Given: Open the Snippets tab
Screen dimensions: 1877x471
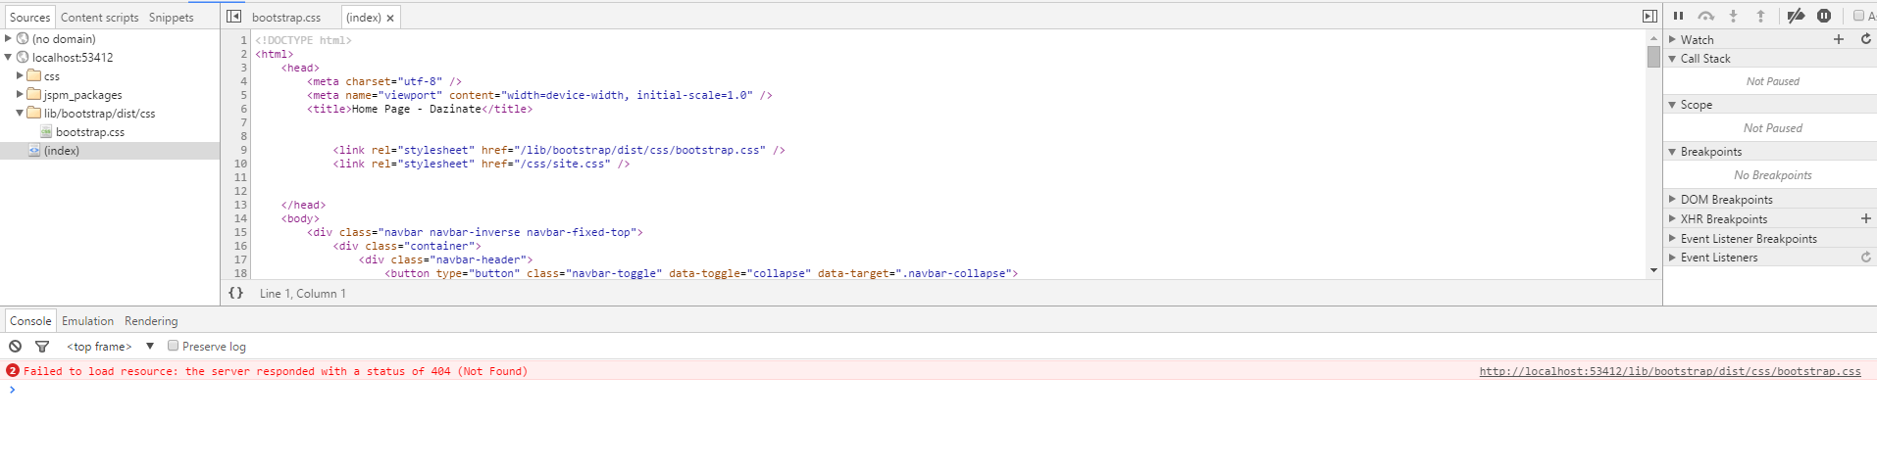Looking at the screenshot, I should pyautogui.click(x=172, y=17).
